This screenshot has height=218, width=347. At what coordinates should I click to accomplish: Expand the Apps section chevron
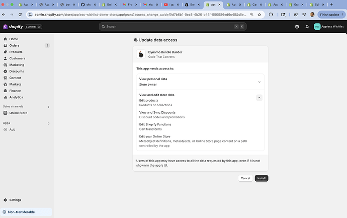(49, 124)
